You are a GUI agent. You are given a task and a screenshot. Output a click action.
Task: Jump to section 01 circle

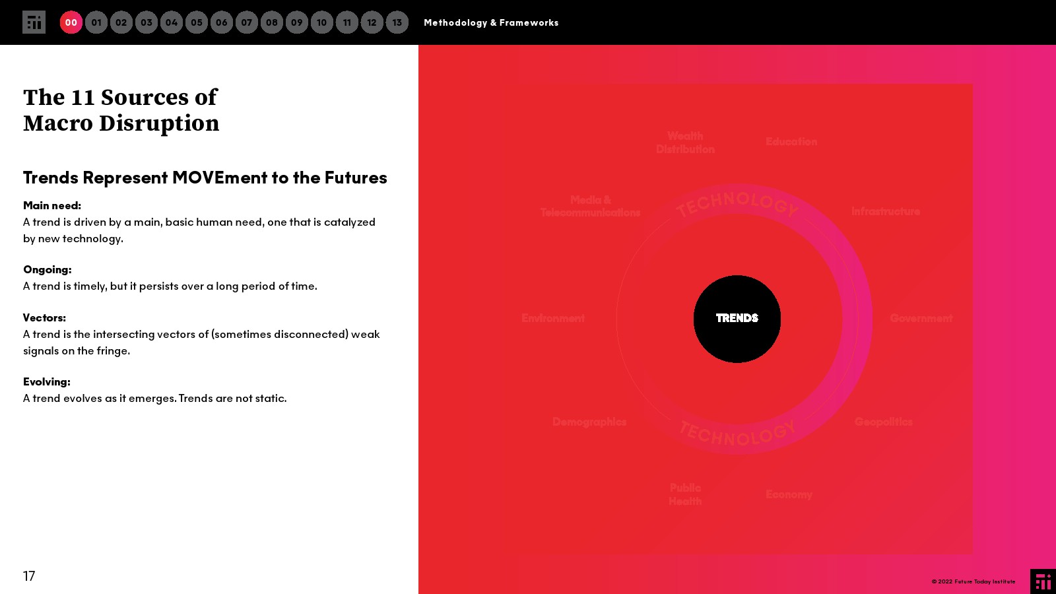[x=96, y=22]
